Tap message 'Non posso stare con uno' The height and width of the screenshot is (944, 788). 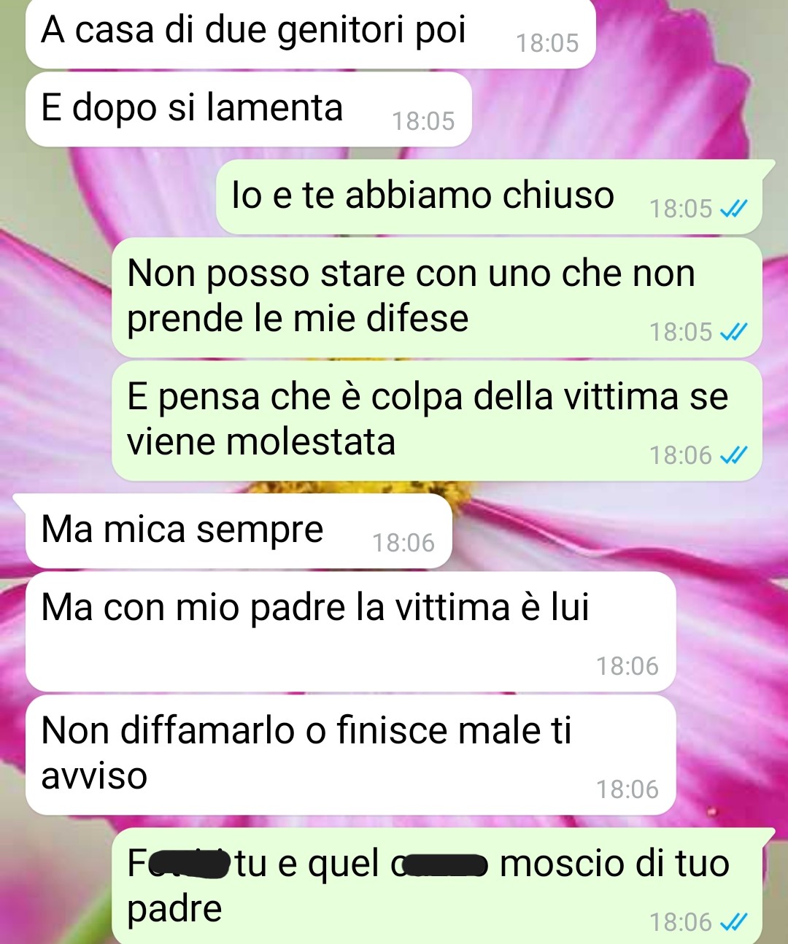pyautogui.click(x=437, y=298)
